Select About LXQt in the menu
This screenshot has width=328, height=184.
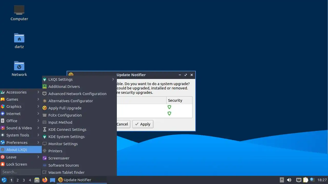pos(21,150)
